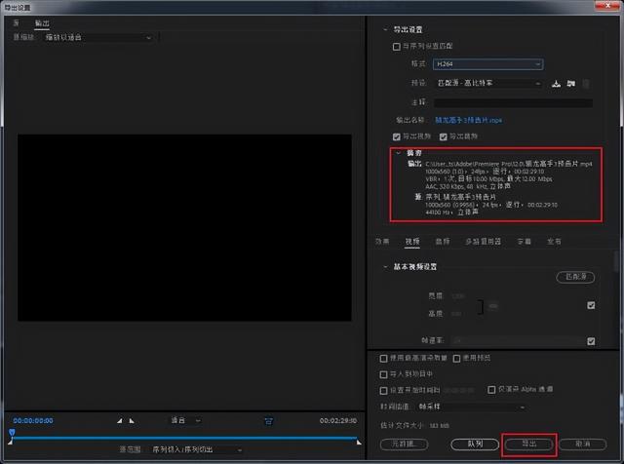Screen dimensions: 624x464
Task: Enable the use previews checkbox
Action: pyautogui.click(x=457, y=359)
